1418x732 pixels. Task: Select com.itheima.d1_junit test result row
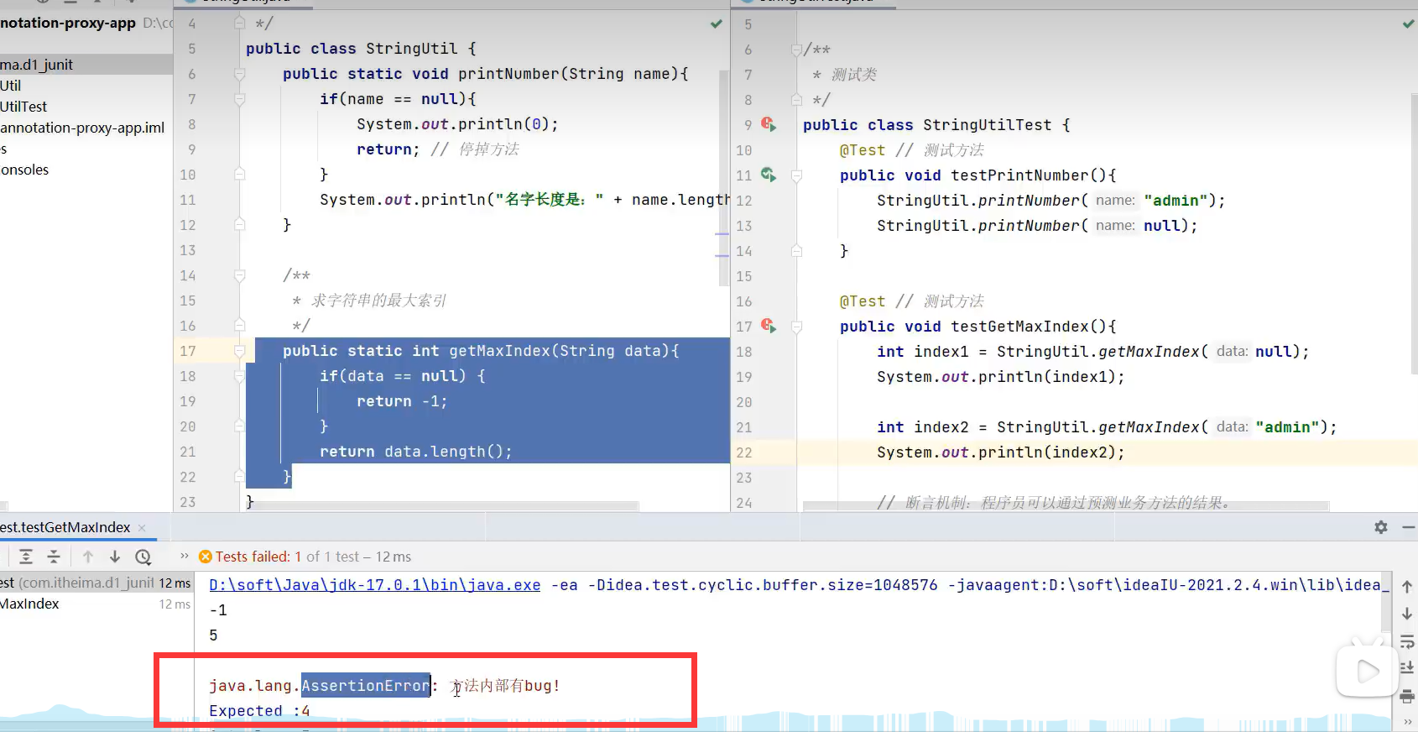click(x=96, y=583)
